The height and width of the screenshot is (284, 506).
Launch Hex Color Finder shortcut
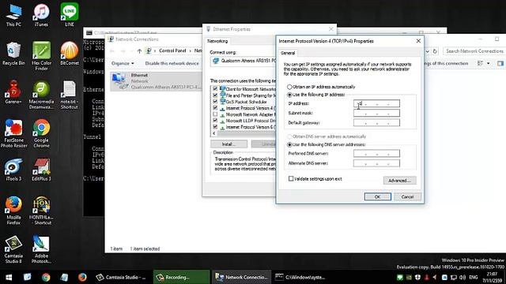pyautogui.click(x=41, y=56)
